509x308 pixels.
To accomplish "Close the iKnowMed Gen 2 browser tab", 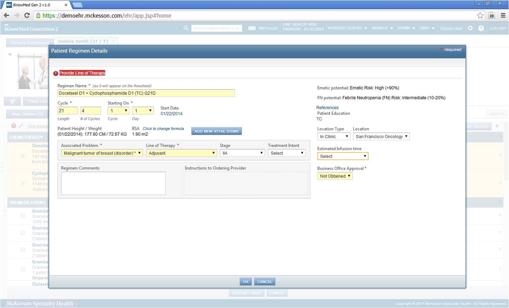I will point(66,5).
